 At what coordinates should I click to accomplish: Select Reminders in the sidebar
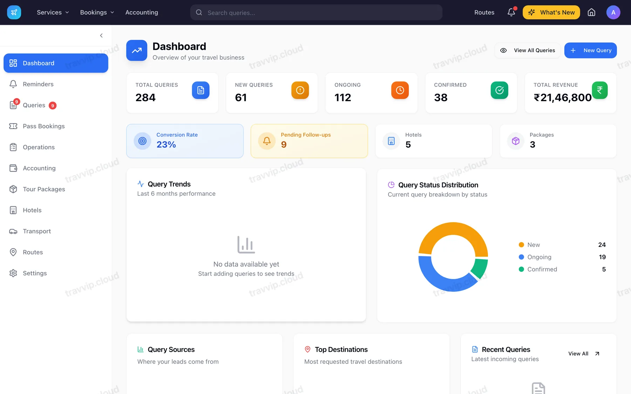click(x=56, y=84)
